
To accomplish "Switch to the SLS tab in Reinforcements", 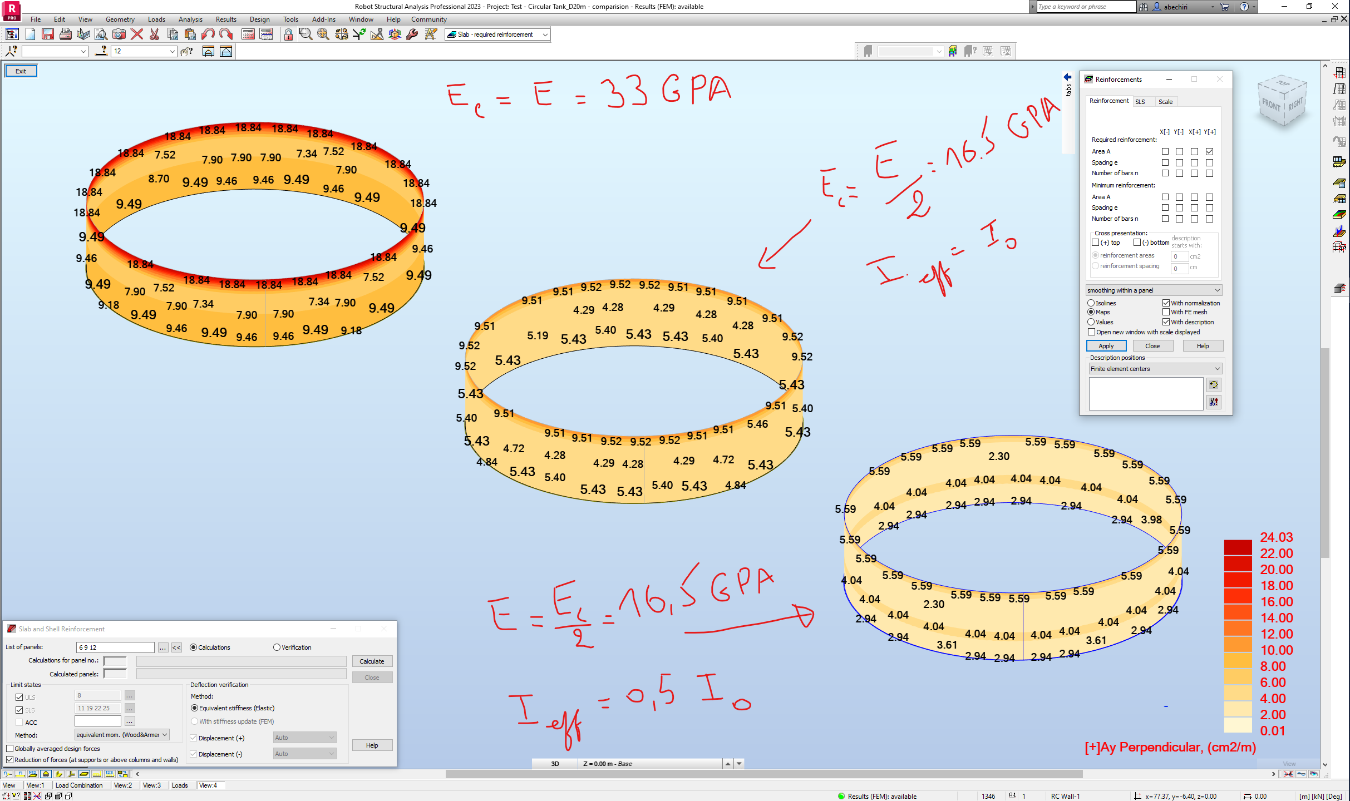I will point(1140,101).
